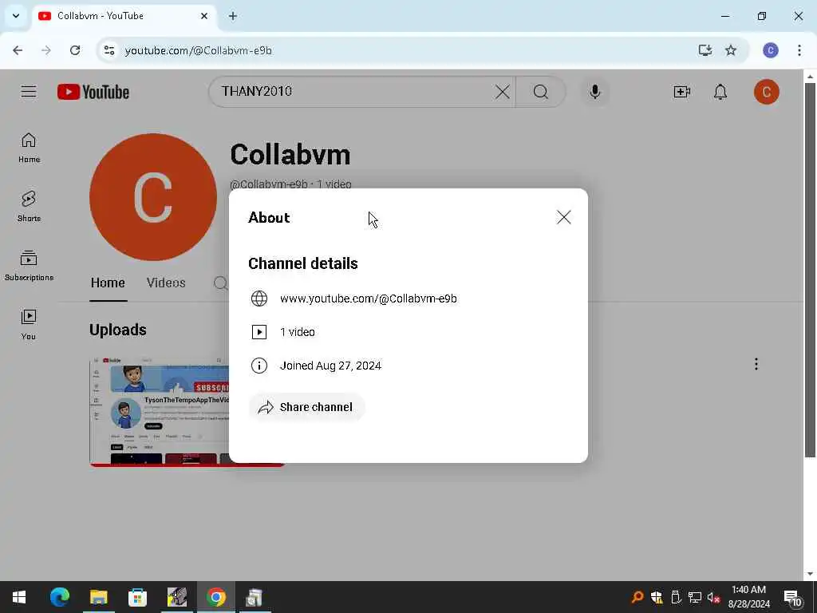Close the Collabvm - YouTube tab
Screen dimensions: 817x613
pos(204,16)
